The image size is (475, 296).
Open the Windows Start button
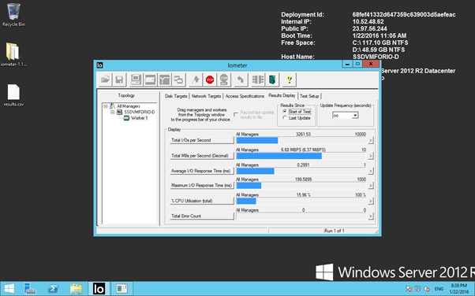click(x=9, y=289)
